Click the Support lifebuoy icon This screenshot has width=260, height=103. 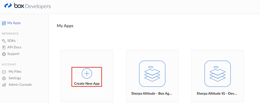click(x=4, y=54)
